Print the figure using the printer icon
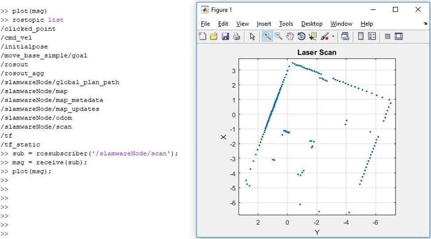This screenshot has width=431, height=239. (236, 36)
